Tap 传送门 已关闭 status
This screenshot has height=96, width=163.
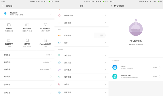pyautogui.click(x=155, y=67)
